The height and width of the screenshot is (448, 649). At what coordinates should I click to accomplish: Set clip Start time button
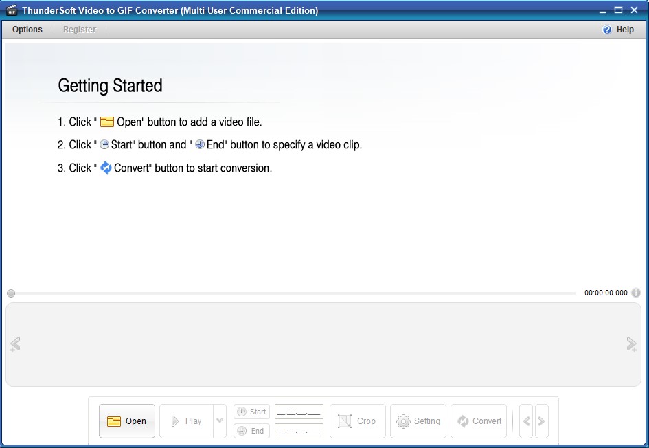(251, 412)
